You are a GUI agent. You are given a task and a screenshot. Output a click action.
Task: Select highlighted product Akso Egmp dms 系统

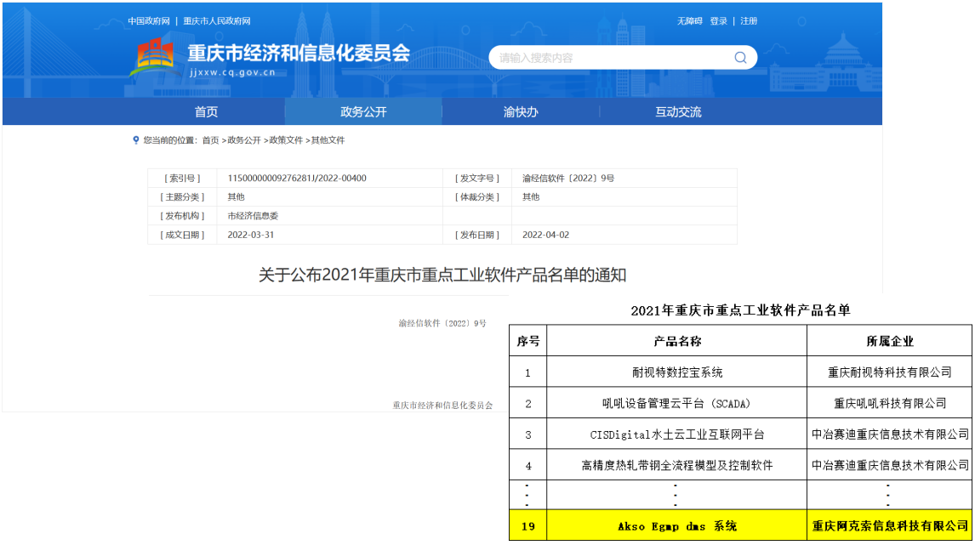pos(676,526)
